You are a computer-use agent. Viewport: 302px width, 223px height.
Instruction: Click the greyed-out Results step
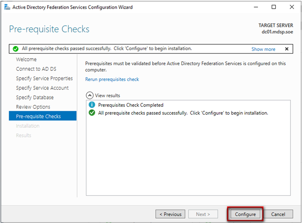point(23,135)
